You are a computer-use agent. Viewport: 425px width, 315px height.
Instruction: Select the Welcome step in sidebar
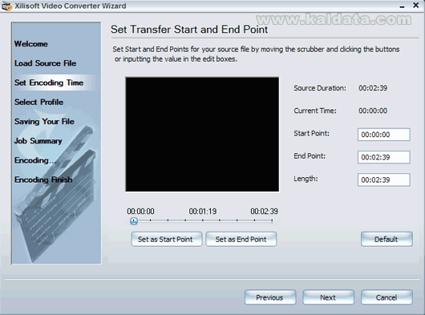pyautogui.click(x=31, y=44)
